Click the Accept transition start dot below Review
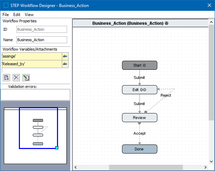 click(139, 123)
